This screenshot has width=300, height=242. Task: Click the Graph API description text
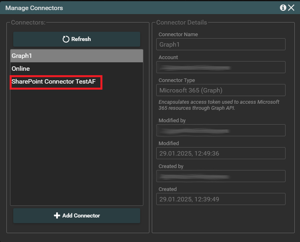pyautogui.click(x=219, y=105)
